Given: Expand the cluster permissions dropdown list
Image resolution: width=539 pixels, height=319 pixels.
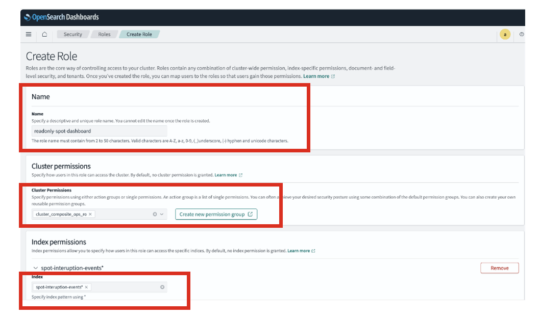Looking at the screenshot, I should click(x=162, y=215).
